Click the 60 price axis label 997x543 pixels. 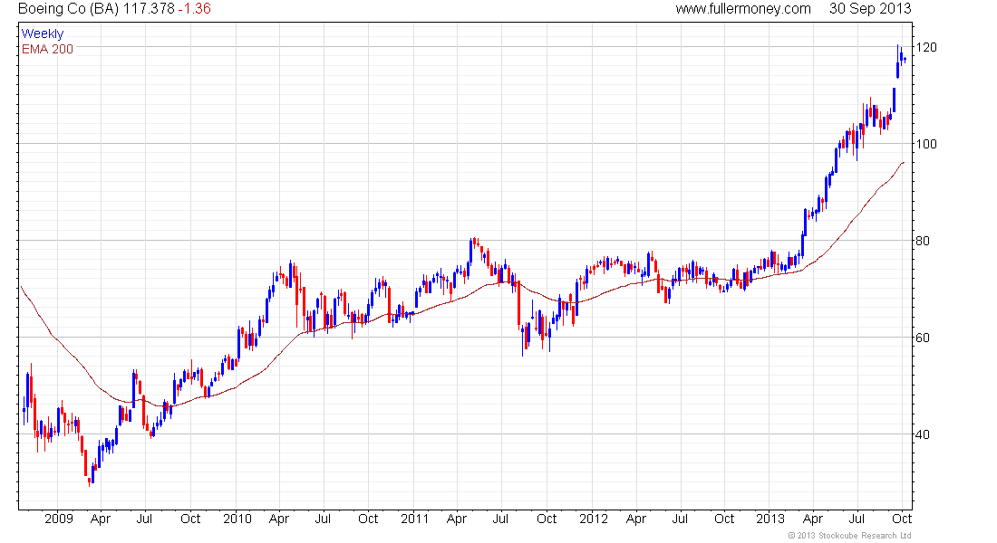(923, 338)
